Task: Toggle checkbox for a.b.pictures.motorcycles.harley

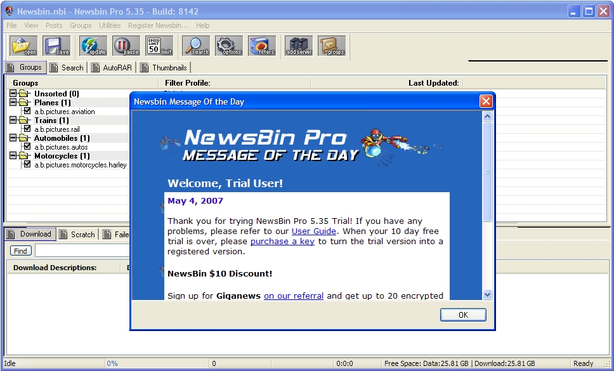Action: [x=27, y=164]
